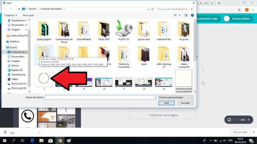The height and width of the screenshot is (144, 257).
Task: Open the FLÁVIO-PC drive shortcut
Action: click(x=124, y=30)
